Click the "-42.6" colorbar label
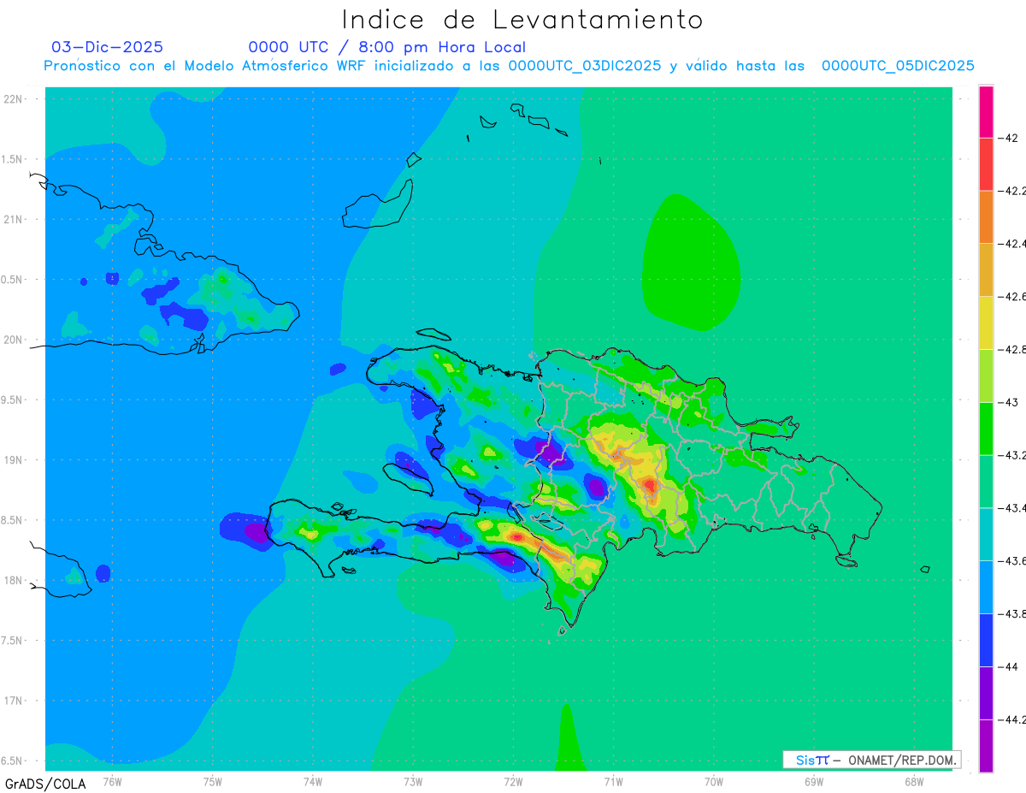Viewport: 1026px width, 793px height. pyautogui.click(x=1011, y=297)
